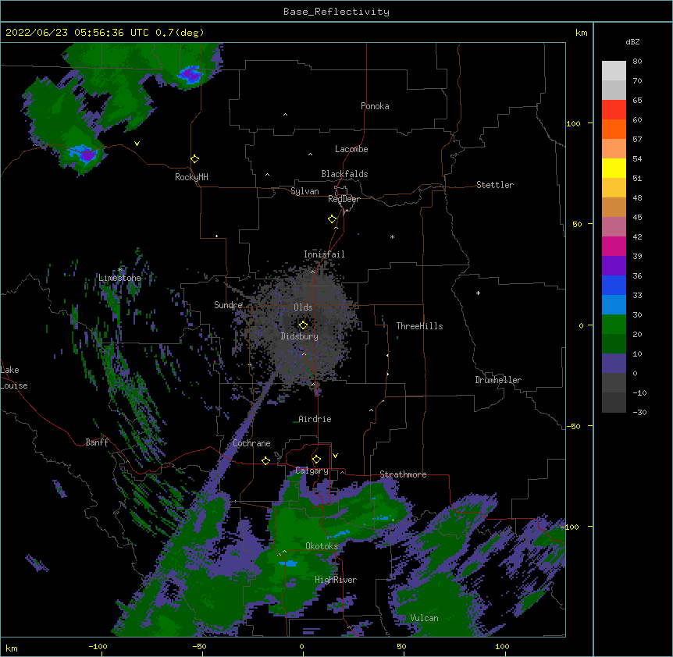Click the Vulcan label
Viewport: 673px width, 657px height.
coord(424,618)
